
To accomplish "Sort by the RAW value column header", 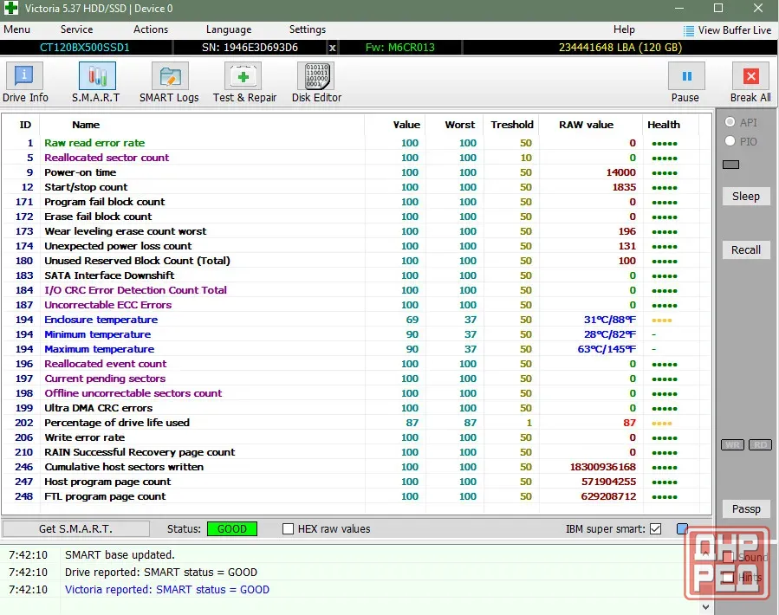I will (587, 125).
